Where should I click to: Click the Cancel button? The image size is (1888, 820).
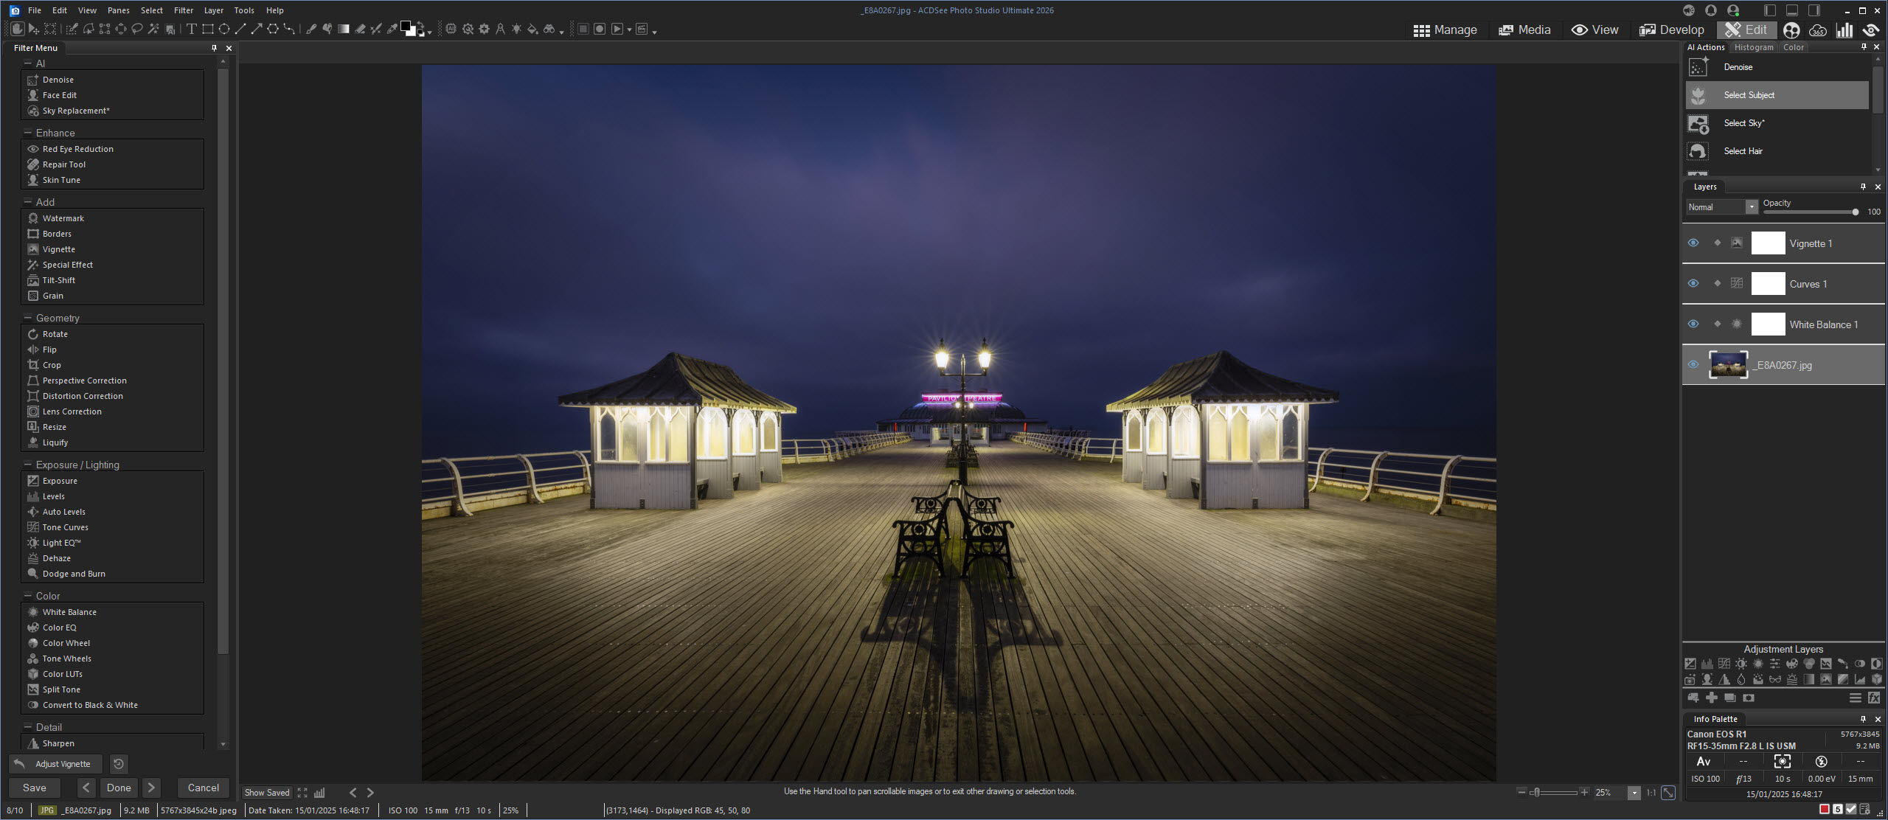point(203,788)
